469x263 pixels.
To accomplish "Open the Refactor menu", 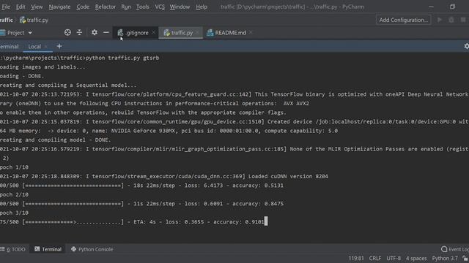I will tap(106, 7).
